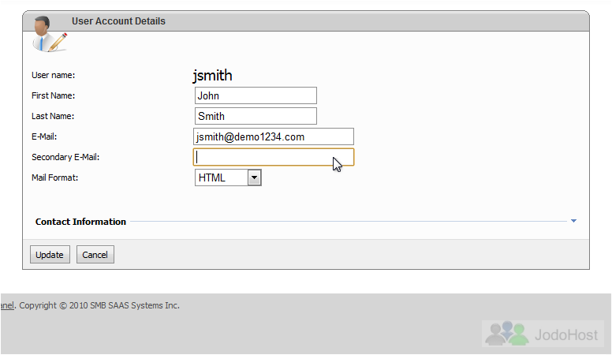Click the Secondary E-Mail label

click(x=65, y=157)
